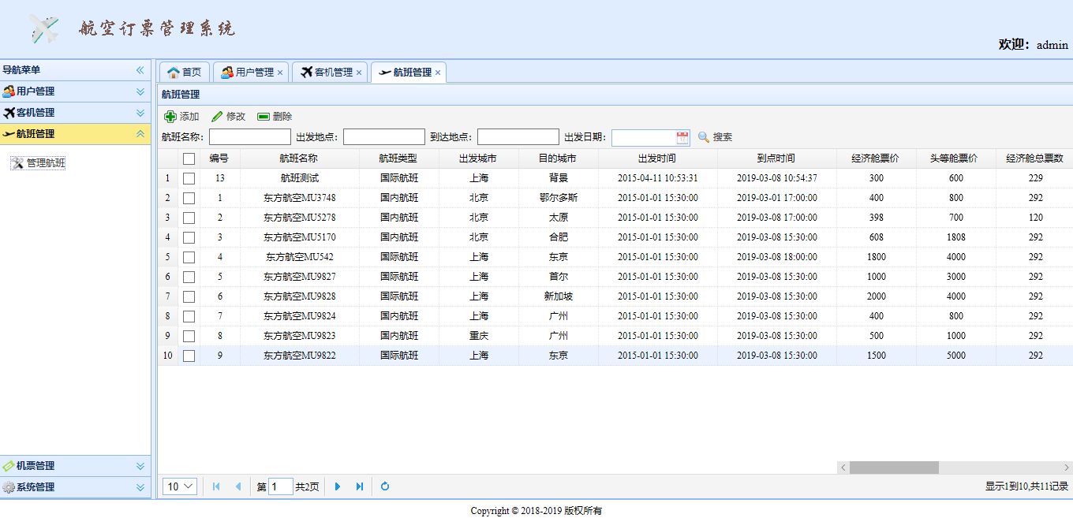Switch to the 首页 tab
Screen dimensions: 1073x518
click(x=185, y=73)
